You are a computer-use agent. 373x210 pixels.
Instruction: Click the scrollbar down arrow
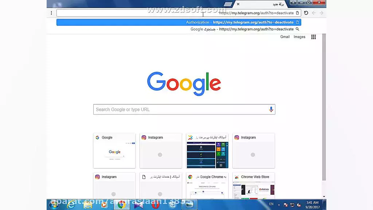324,197
